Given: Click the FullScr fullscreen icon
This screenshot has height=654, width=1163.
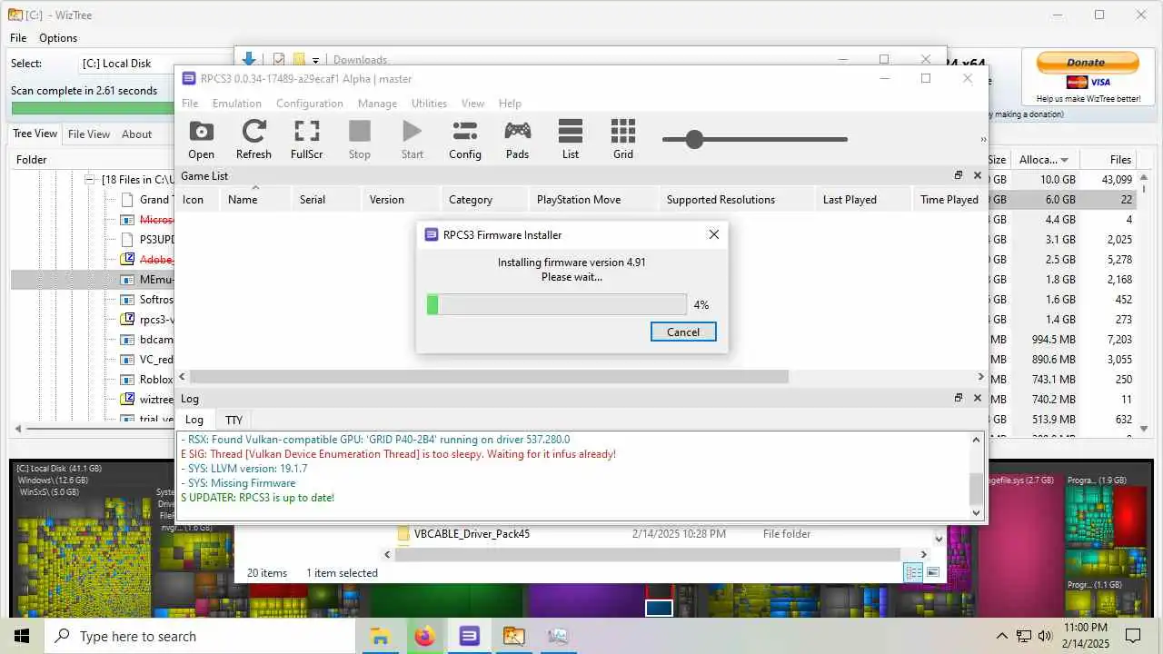Looking at the screenshot, I should coord(307,140).
